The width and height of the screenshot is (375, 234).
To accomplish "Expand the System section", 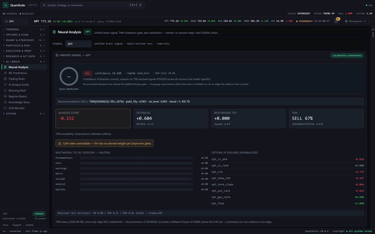I will [x=24, y=114].
